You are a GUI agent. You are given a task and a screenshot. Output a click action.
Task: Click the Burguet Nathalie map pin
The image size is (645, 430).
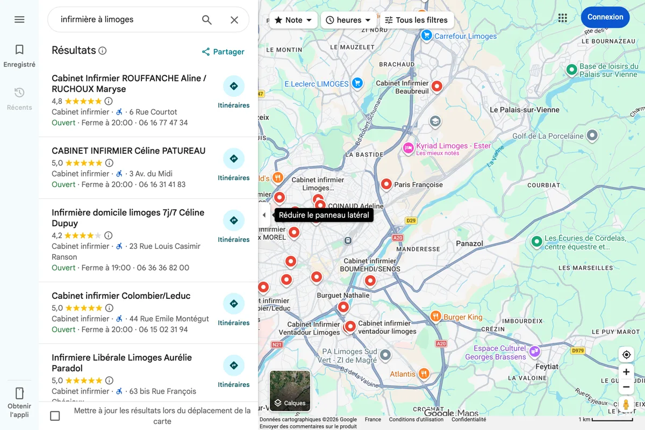343,307
